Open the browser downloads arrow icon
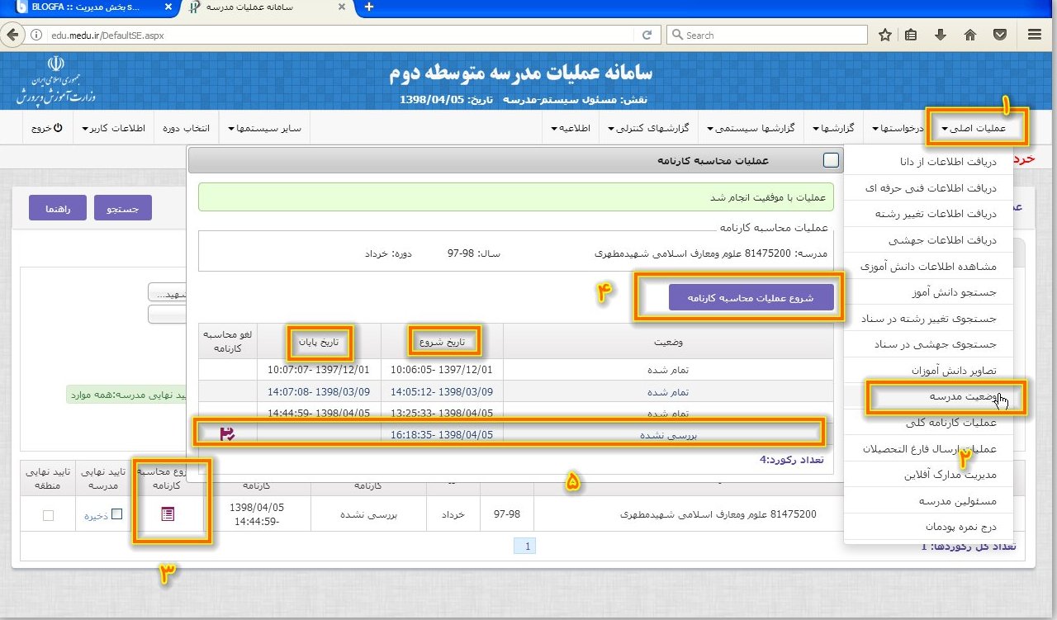Viewport: 1057px width, 620px height. point(941,35)
